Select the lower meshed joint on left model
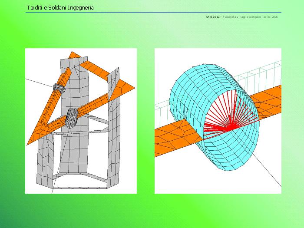Screen dimensions: 304x228 pyautogui.click(x=72, y=117)
